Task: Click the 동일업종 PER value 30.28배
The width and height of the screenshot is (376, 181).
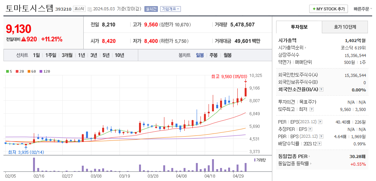Action: [x=357, y=157]
